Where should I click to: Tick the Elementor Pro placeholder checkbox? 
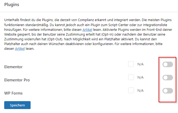click(131, 77)
